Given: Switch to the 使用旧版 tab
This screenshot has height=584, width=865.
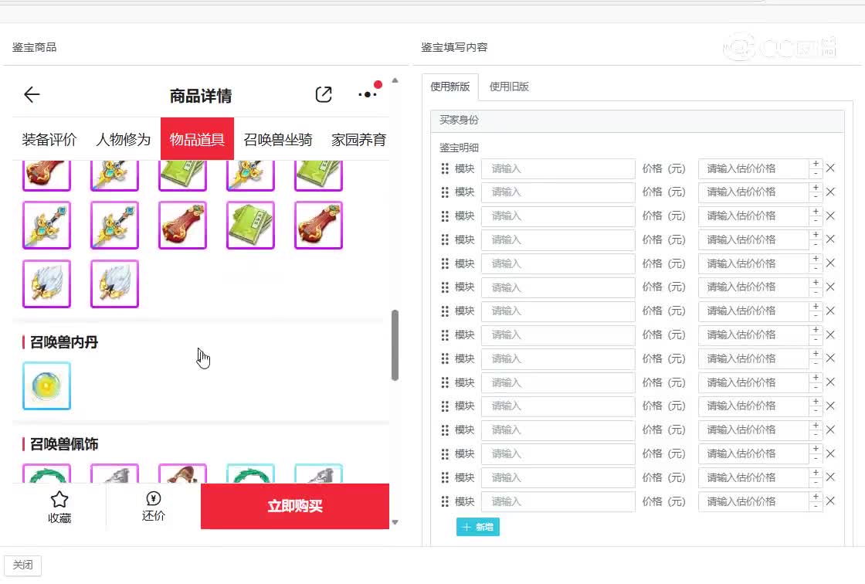Looking at the screenshot, I should pos(509,87).
